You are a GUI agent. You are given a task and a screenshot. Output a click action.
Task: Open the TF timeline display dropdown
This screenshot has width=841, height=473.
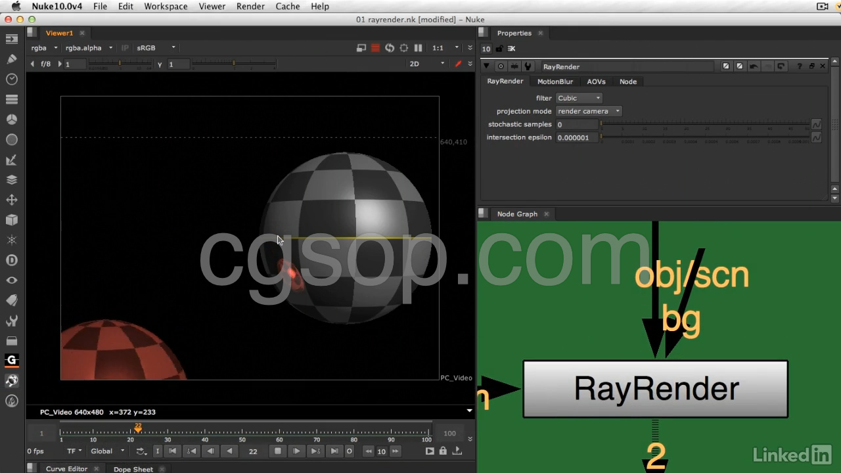tap(74, 451)
